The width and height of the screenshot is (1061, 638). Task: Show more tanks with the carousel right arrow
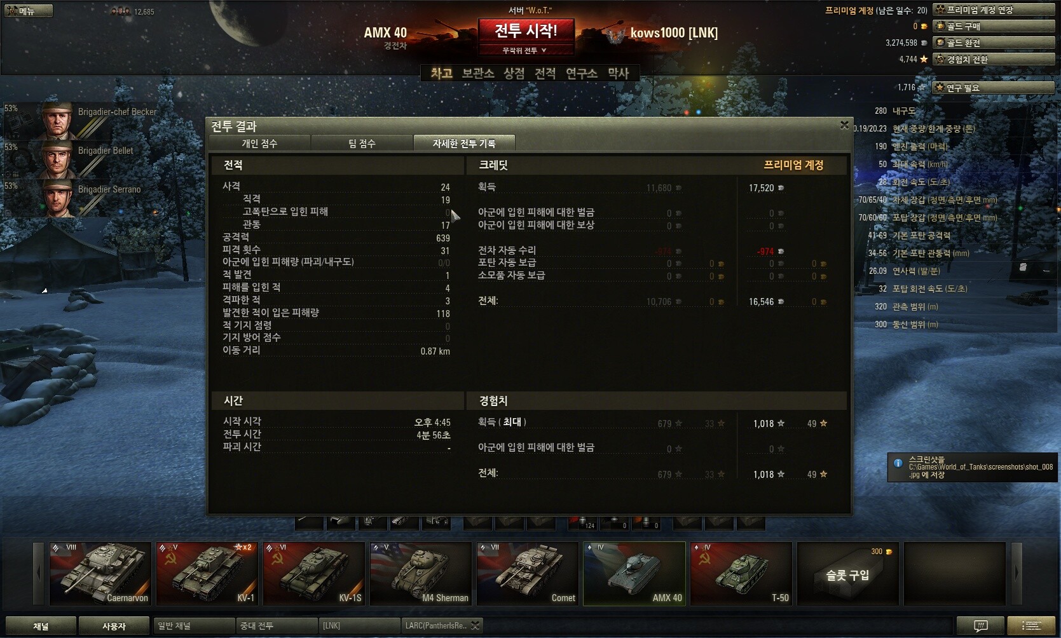[1017, 573]
